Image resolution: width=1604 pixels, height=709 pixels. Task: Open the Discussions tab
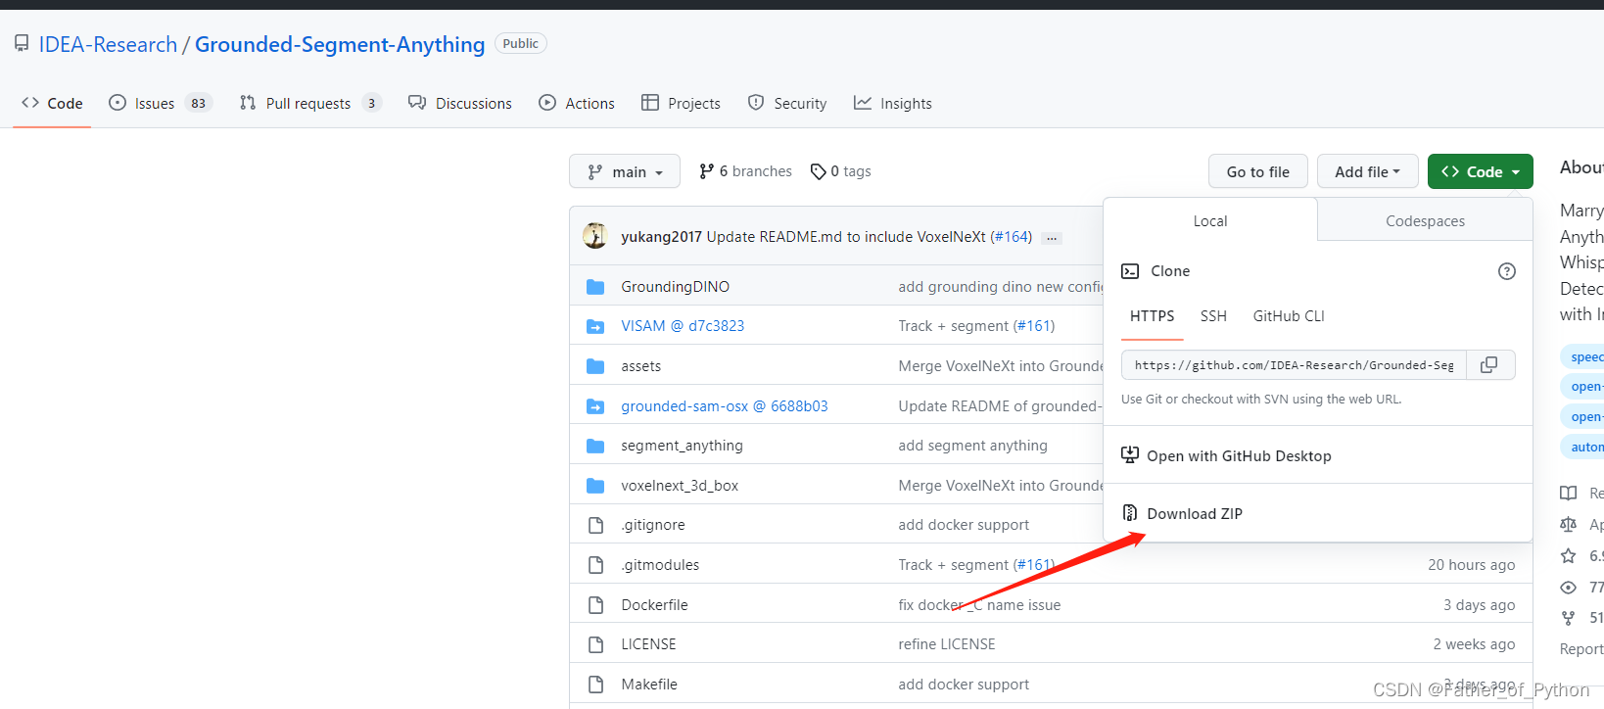point(460,103)
